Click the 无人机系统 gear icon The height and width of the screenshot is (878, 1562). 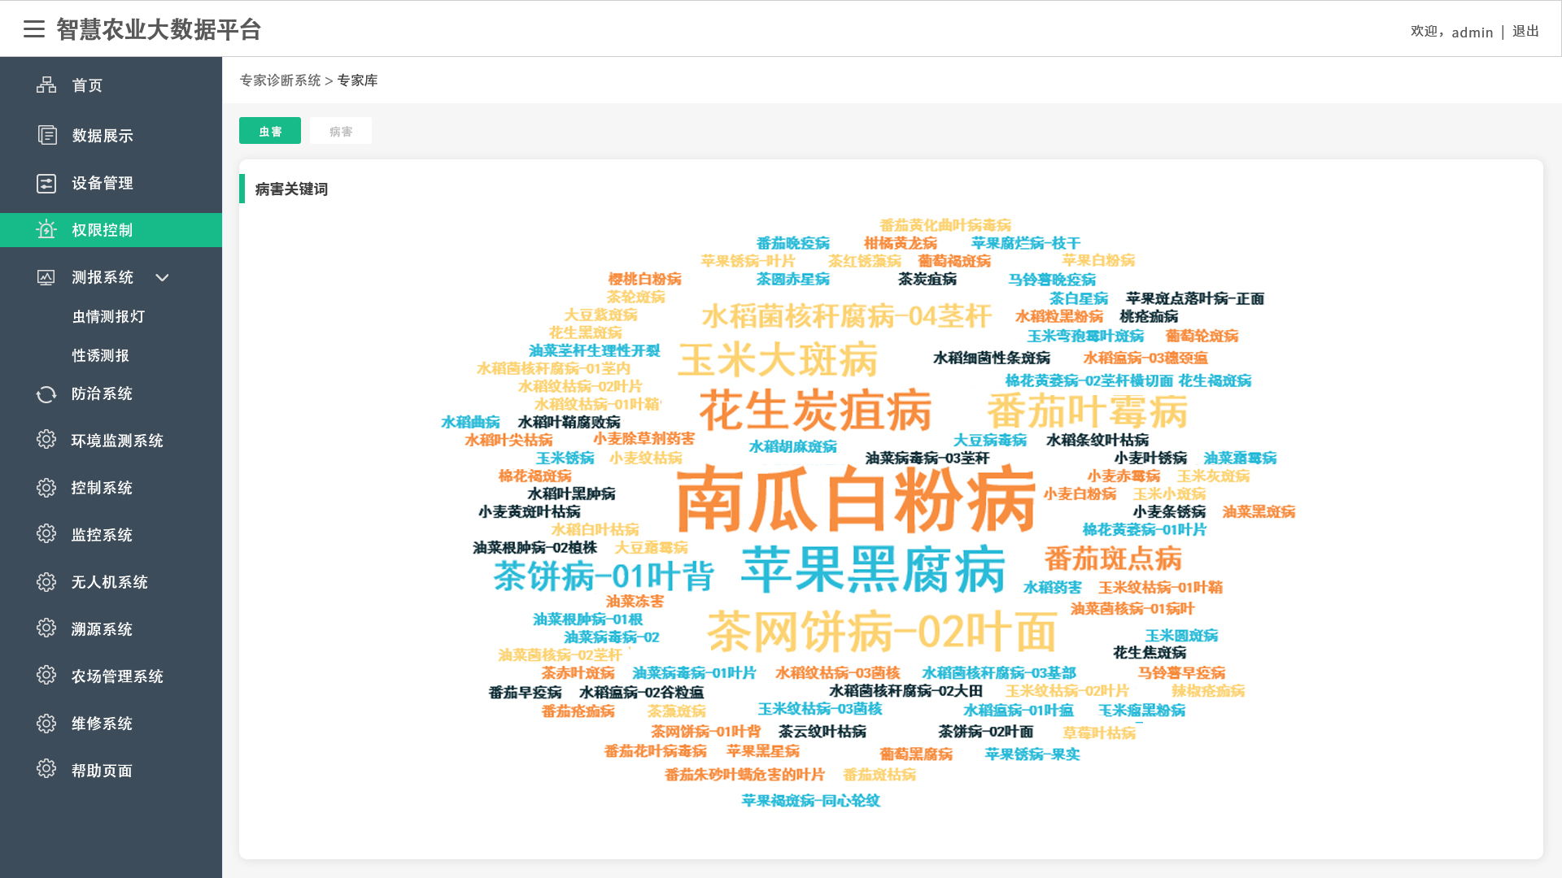pyautogui.click(x=46, y=582)
